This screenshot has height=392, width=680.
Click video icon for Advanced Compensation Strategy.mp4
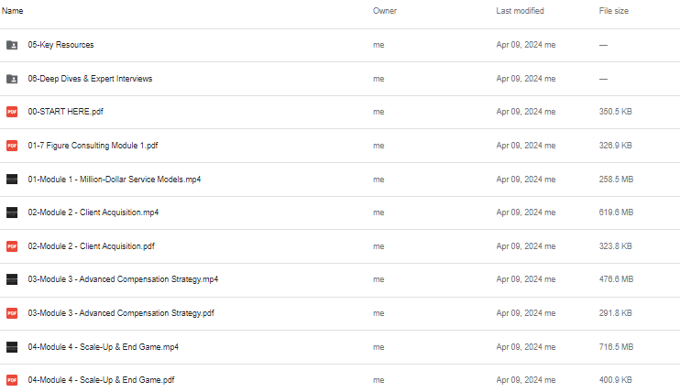pyautogui.click(x=12, y=279)
